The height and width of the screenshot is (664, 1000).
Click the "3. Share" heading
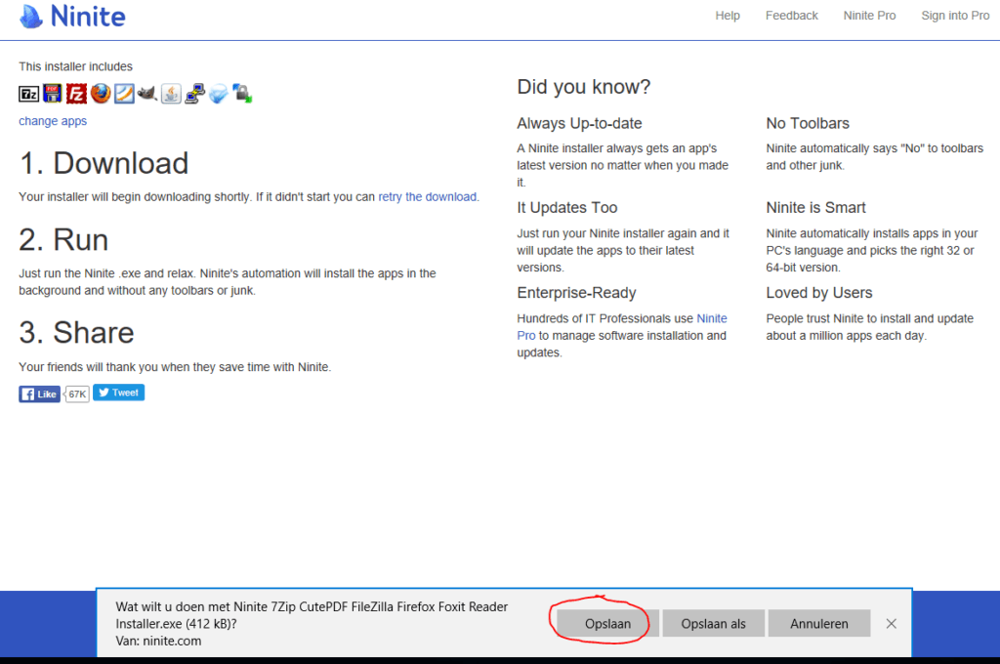(76, 333)
